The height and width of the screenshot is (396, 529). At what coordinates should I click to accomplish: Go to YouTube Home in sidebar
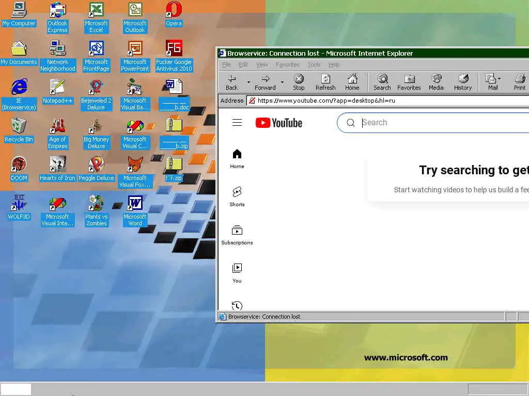237,159
